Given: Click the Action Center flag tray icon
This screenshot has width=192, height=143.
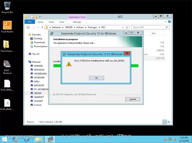Looking at the screenshot, I should [x=165, y=139].
